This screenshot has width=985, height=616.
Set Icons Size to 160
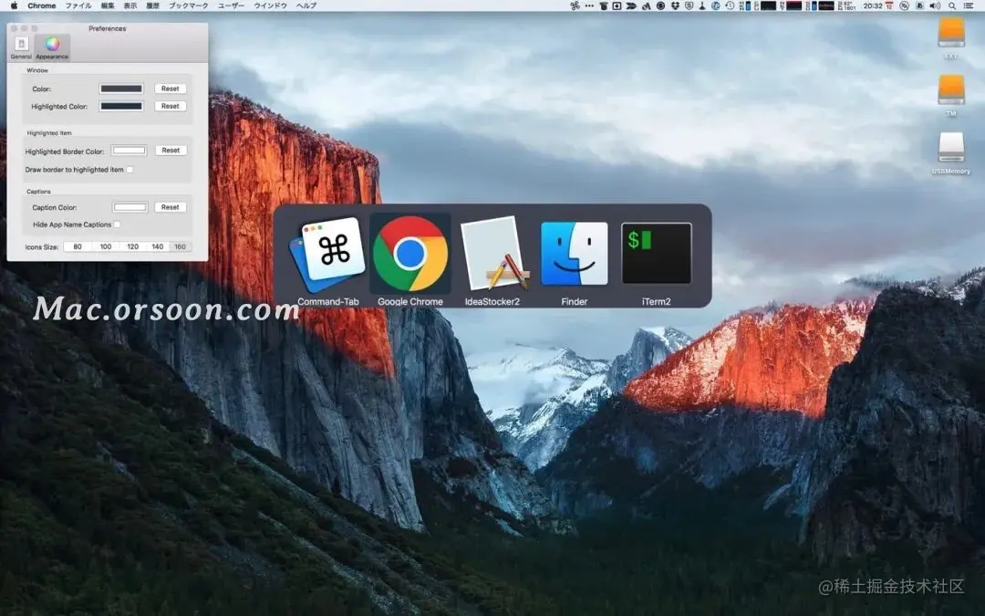pos(181,247)
